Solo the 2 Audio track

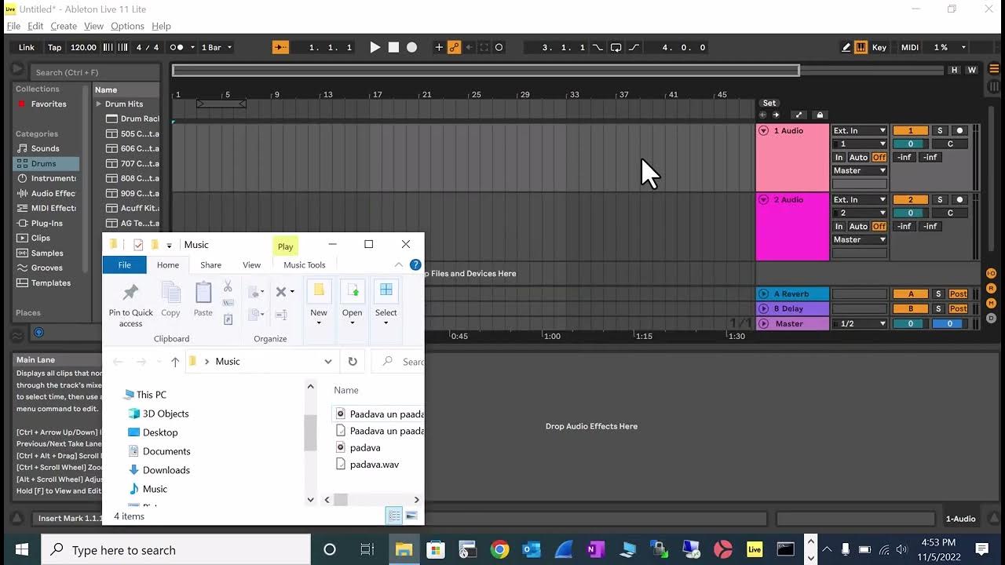[x=939, y=200]
